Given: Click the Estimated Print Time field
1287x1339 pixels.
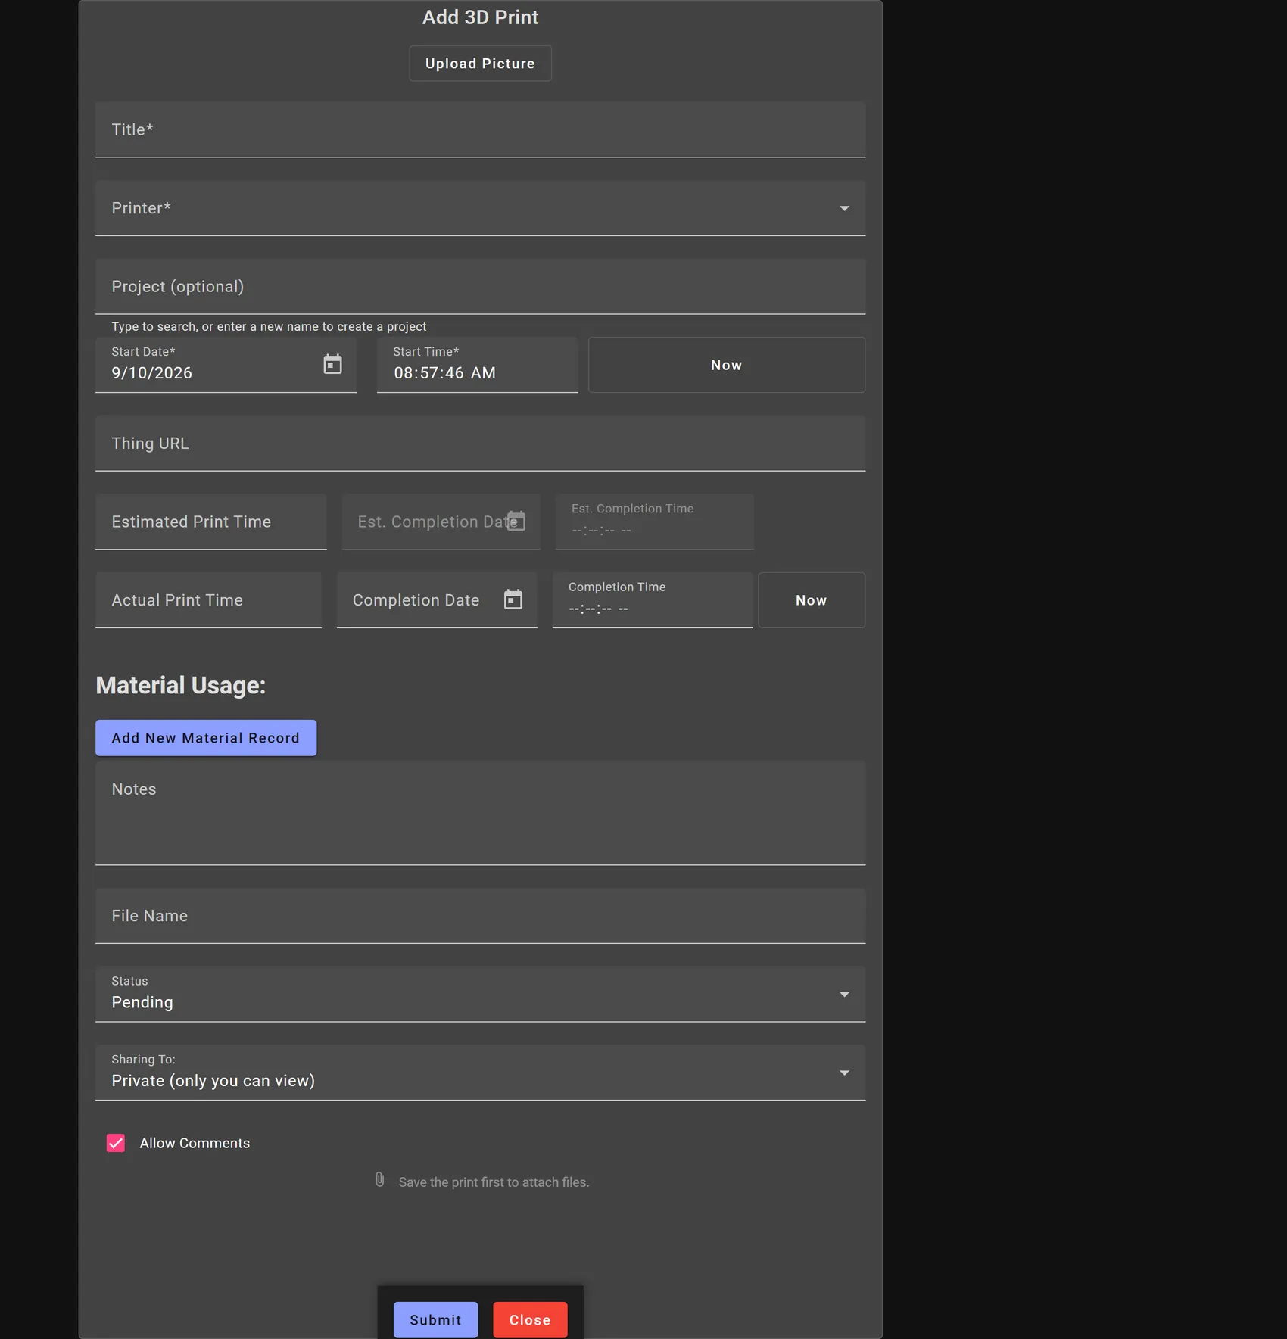Looking at the screenshot, I should [210, 522].
